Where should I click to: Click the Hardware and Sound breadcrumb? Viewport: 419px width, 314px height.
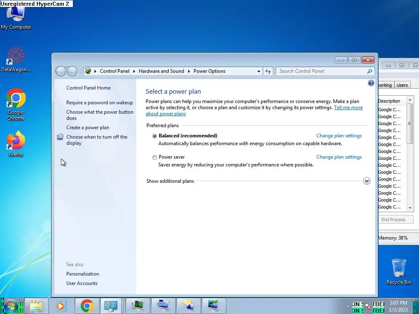pyautogui.click(x=161, y=71)
